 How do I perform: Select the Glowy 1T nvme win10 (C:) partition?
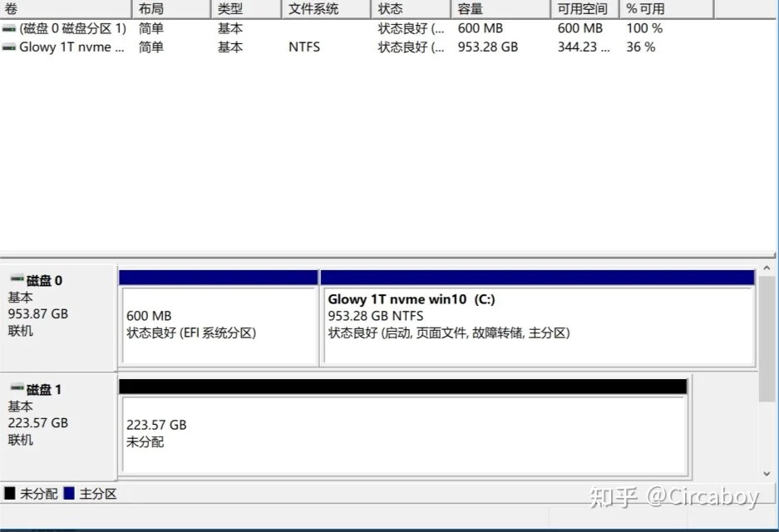538,318
